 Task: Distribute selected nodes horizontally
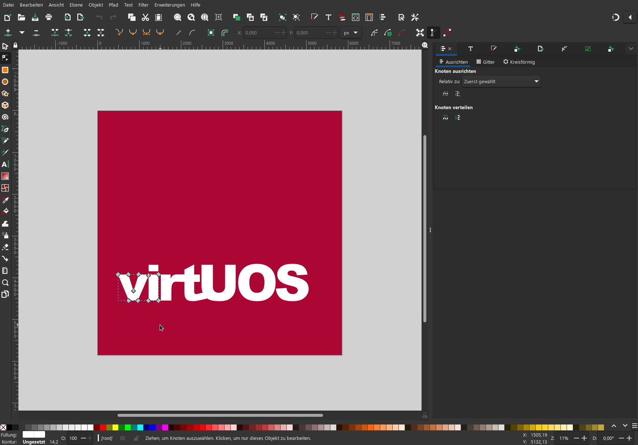coord(445,118)
